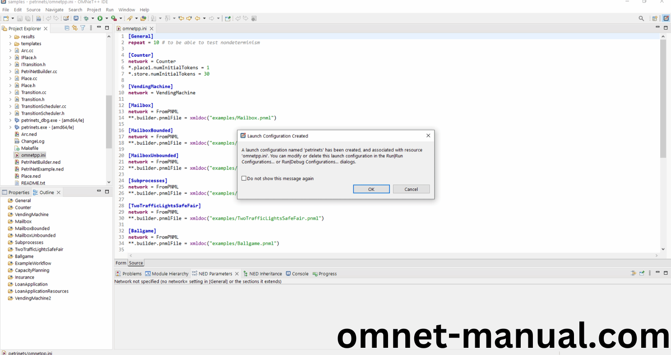Close the omnetpp.ini editor tab
Image resolution: width=671 pixels, height=355 pixels.
152,28
